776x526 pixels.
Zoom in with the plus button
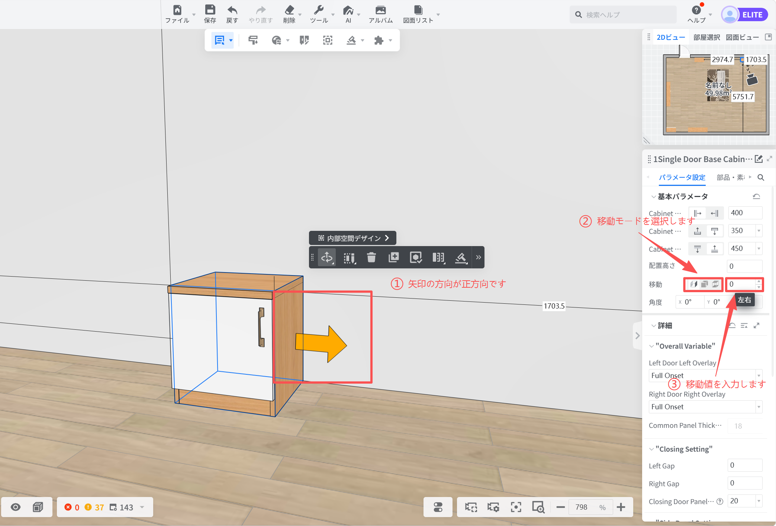coord(621,507)
